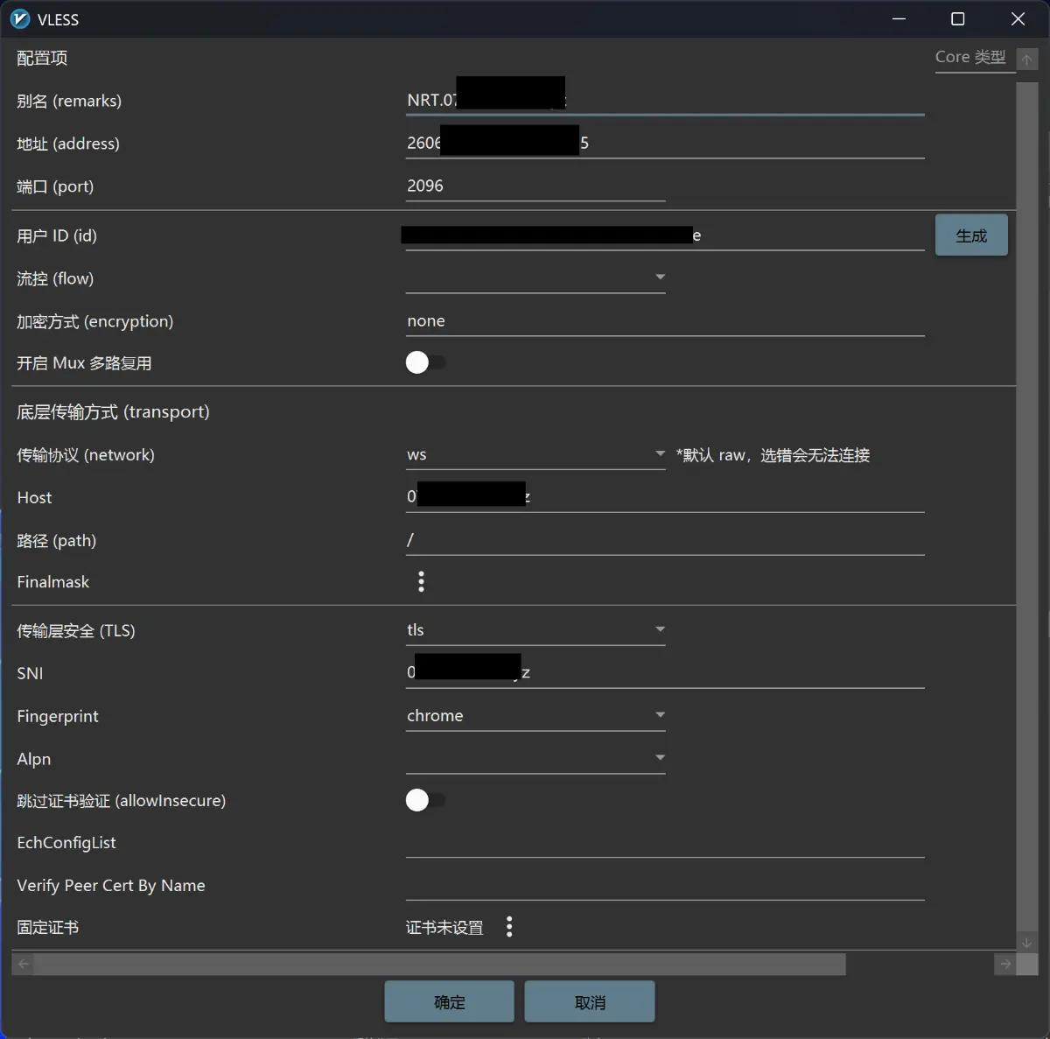Click the 默认 raw hint text
The height and width of the screenshot is (1039, 1050).
[x=773, y=455]
